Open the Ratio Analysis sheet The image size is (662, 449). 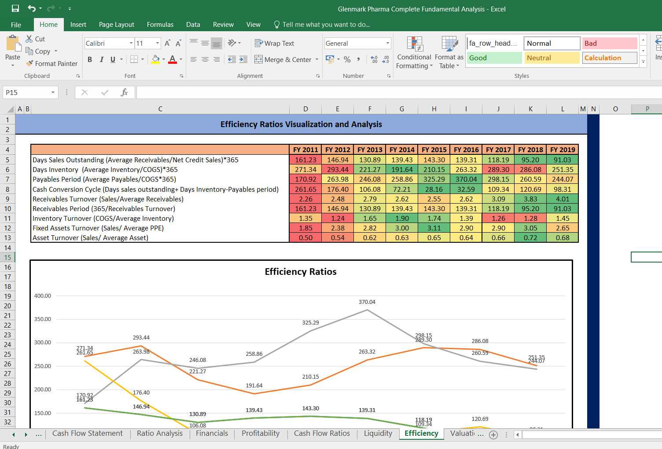point(160,433)
